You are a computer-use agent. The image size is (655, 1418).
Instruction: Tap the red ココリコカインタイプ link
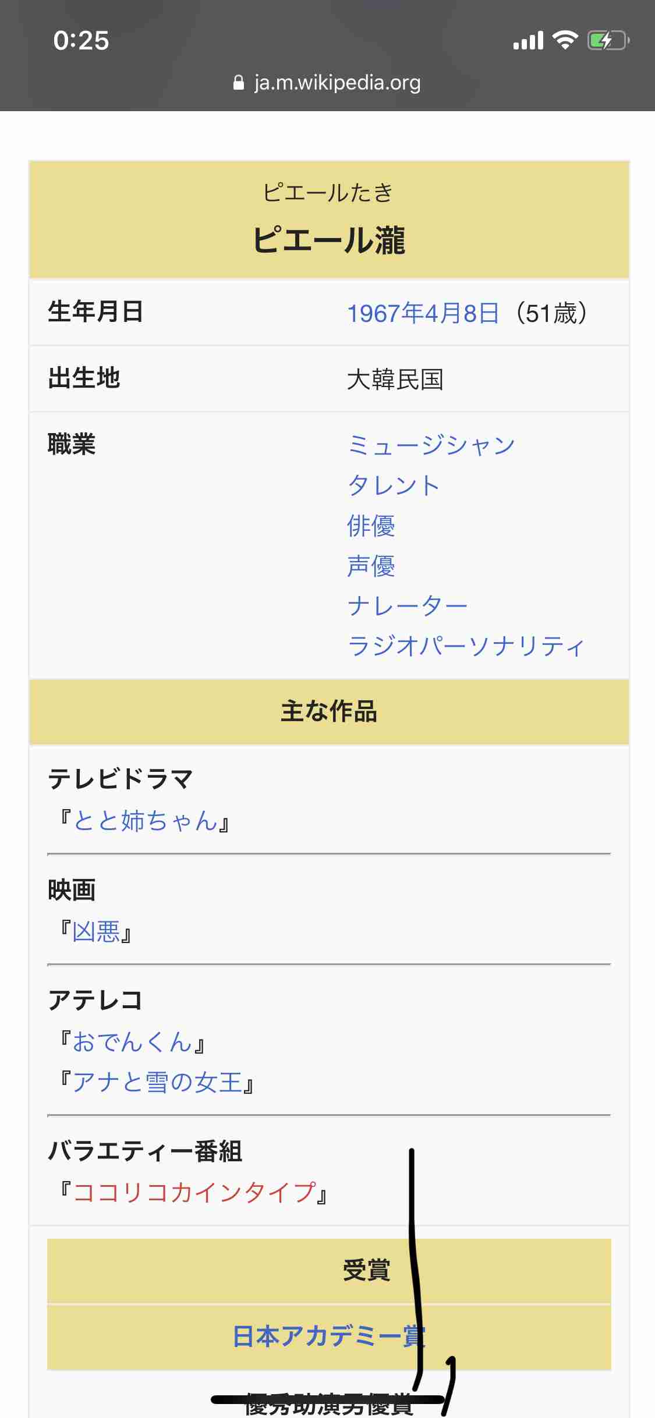(194, 1193)
